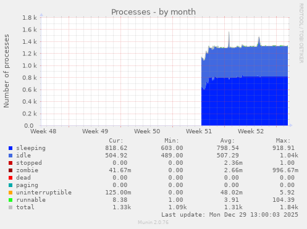Click the 'Week 51' axis label

point(199,131)
